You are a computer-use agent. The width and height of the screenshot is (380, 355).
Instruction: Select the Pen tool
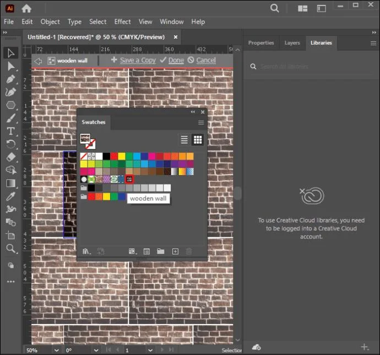(x=11, y=79)
